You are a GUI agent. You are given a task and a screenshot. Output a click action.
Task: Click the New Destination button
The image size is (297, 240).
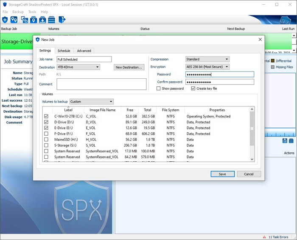coord(129,67)
